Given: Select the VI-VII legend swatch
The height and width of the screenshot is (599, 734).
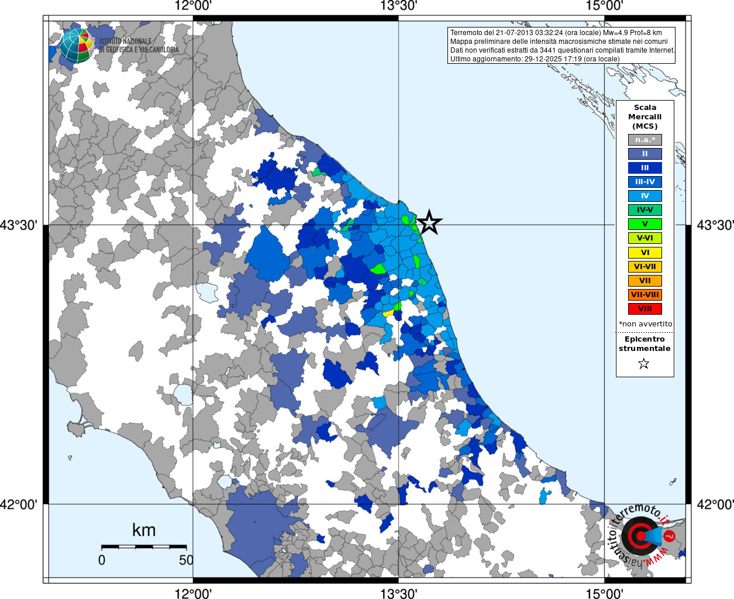Looking at the screenshot, I should click(x=645, y=267).
